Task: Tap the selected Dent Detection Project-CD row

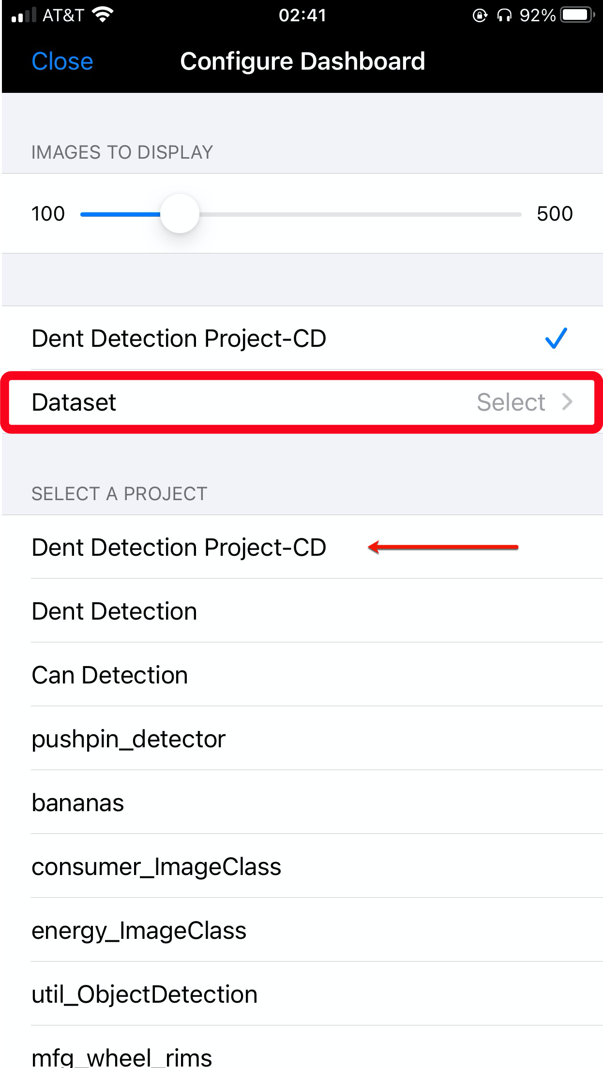Action: pyautogui.click(x=302, y=338)
